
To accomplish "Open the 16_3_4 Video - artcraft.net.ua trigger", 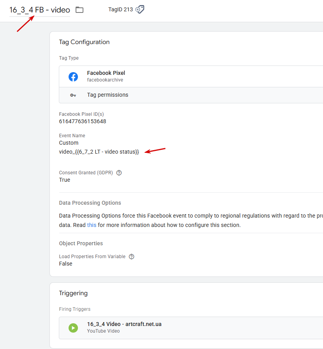I will (x=125, y=324).
